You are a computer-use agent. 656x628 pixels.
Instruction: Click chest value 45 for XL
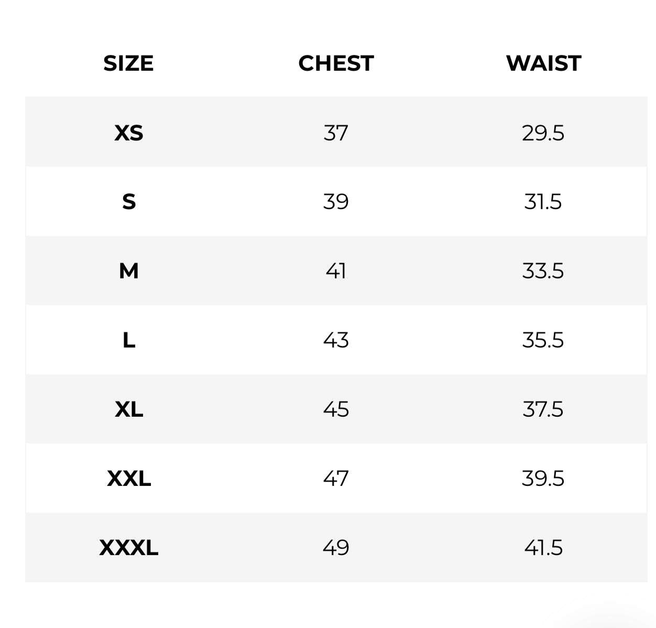tap(336, 409)
